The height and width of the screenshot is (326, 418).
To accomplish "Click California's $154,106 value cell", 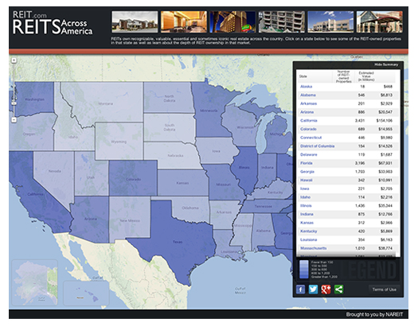I will coord(384,121).
